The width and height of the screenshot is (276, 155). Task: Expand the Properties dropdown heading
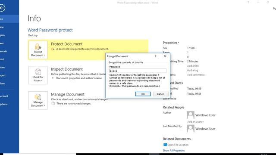pyautogui.click(x=171, y=43)
